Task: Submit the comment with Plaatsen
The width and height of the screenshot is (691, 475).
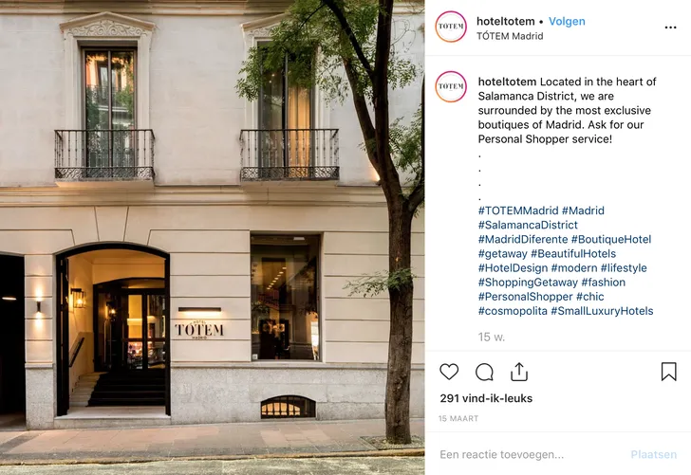Action: click(654, 454)
